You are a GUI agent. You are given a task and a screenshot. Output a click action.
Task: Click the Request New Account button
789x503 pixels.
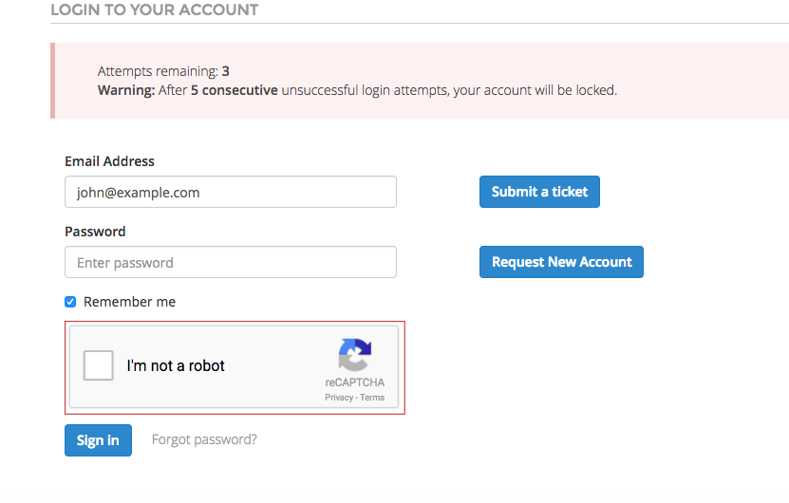[x=561, y=262]
